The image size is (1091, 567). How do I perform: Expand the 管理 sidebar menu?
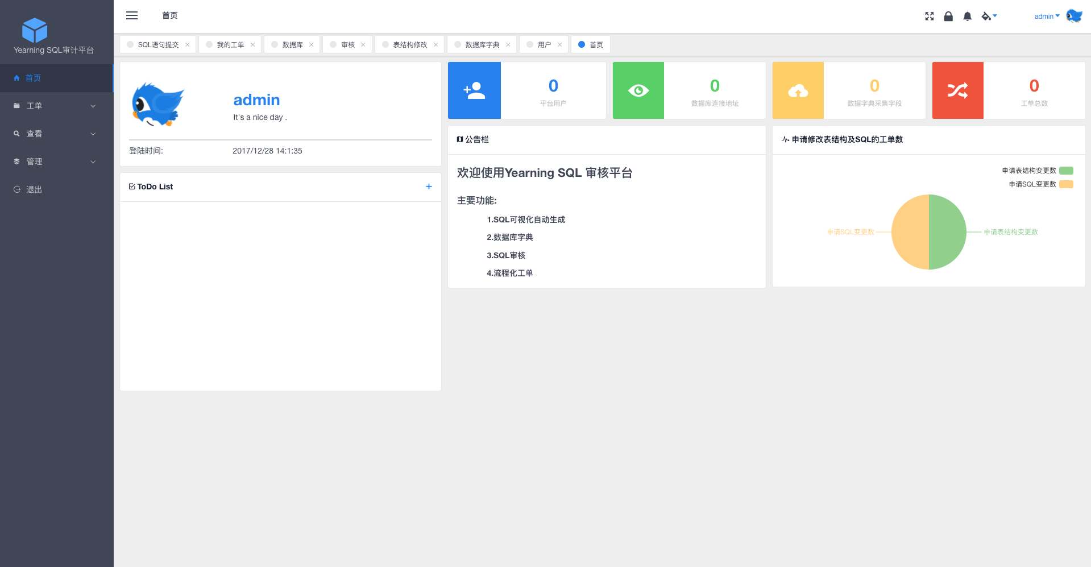[x=56, y=162]
